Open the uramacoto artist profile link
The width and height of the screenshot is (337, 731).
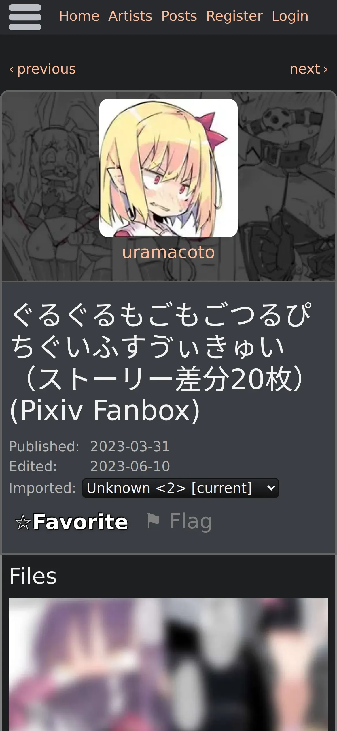168,252
